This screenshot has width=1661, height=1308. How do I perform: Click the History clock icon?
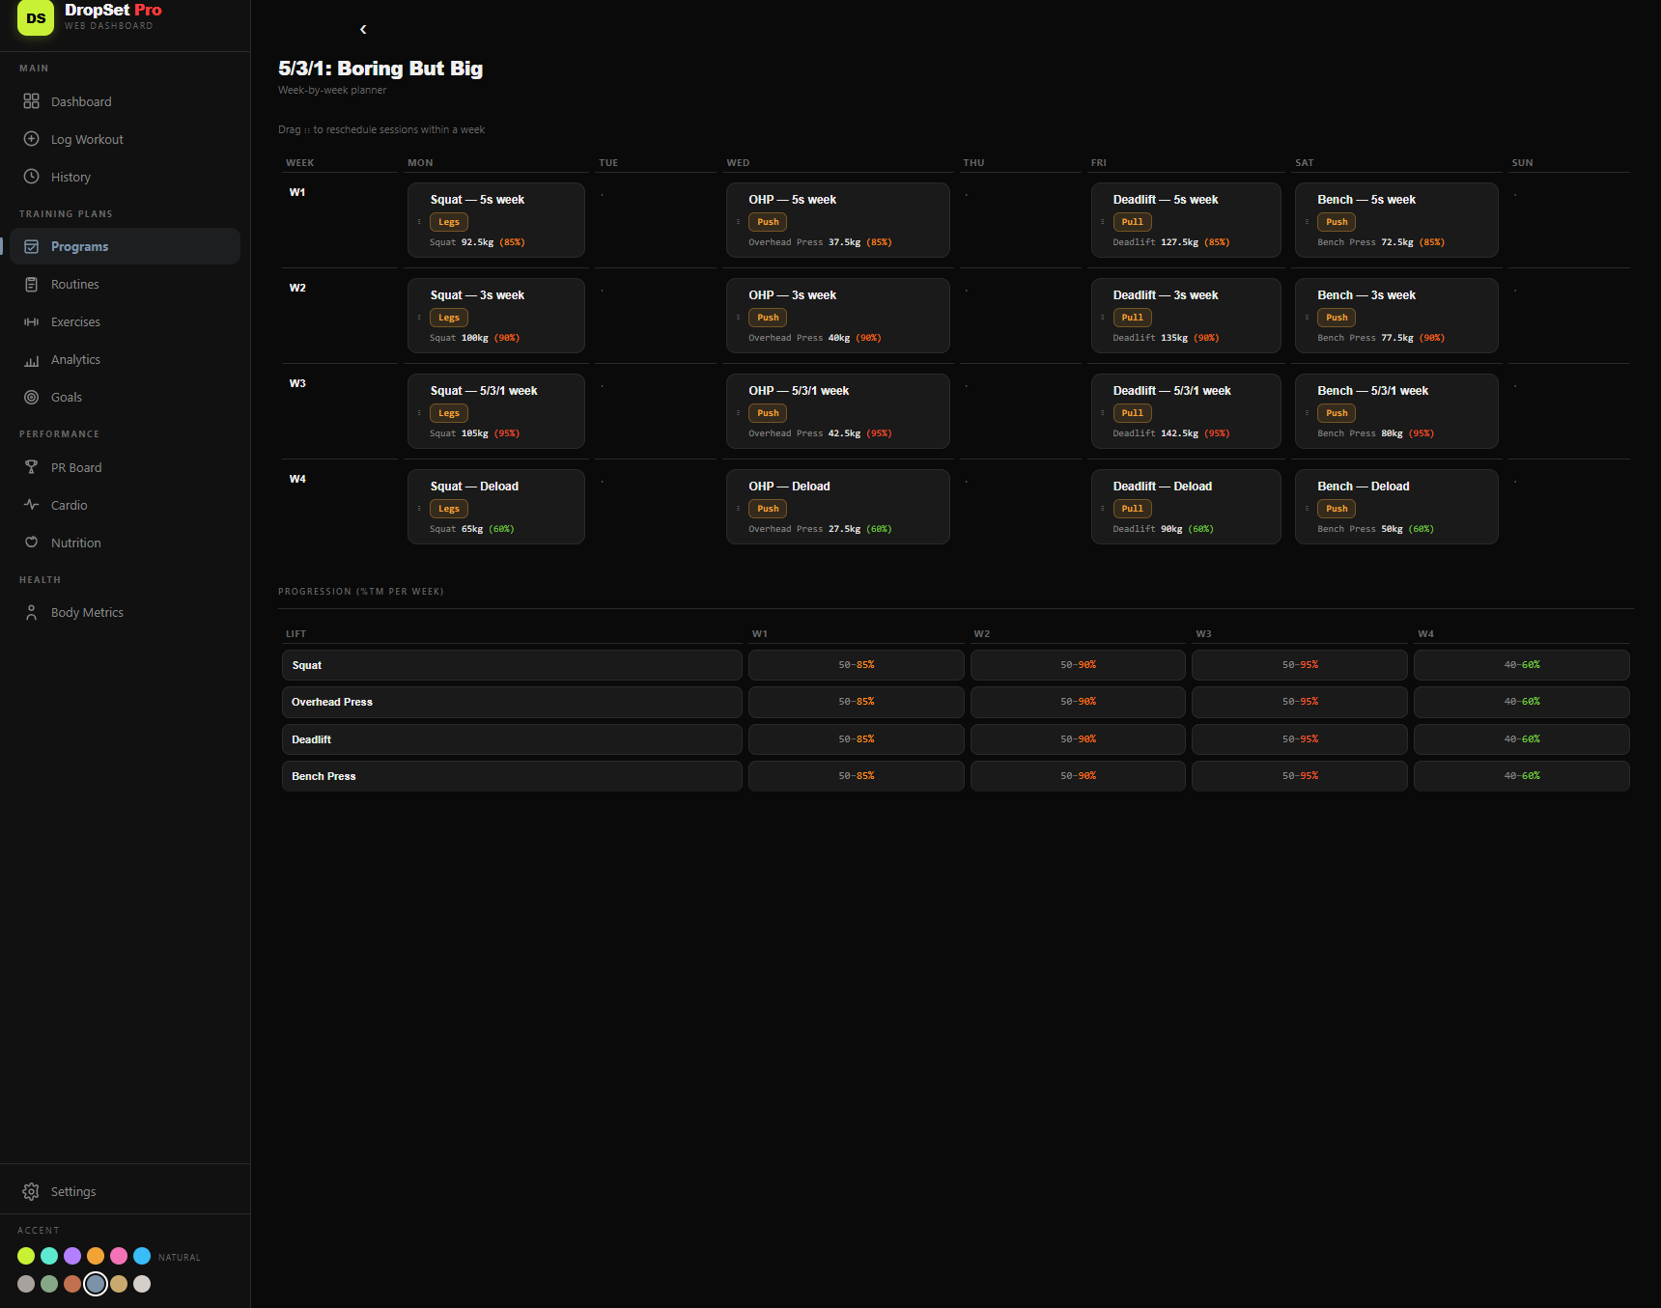(x=31, y=177)
